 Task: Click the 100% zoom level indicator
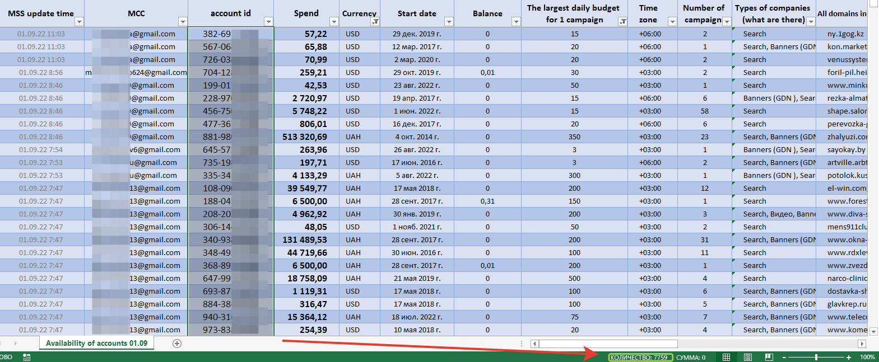(x=867, y=357)
